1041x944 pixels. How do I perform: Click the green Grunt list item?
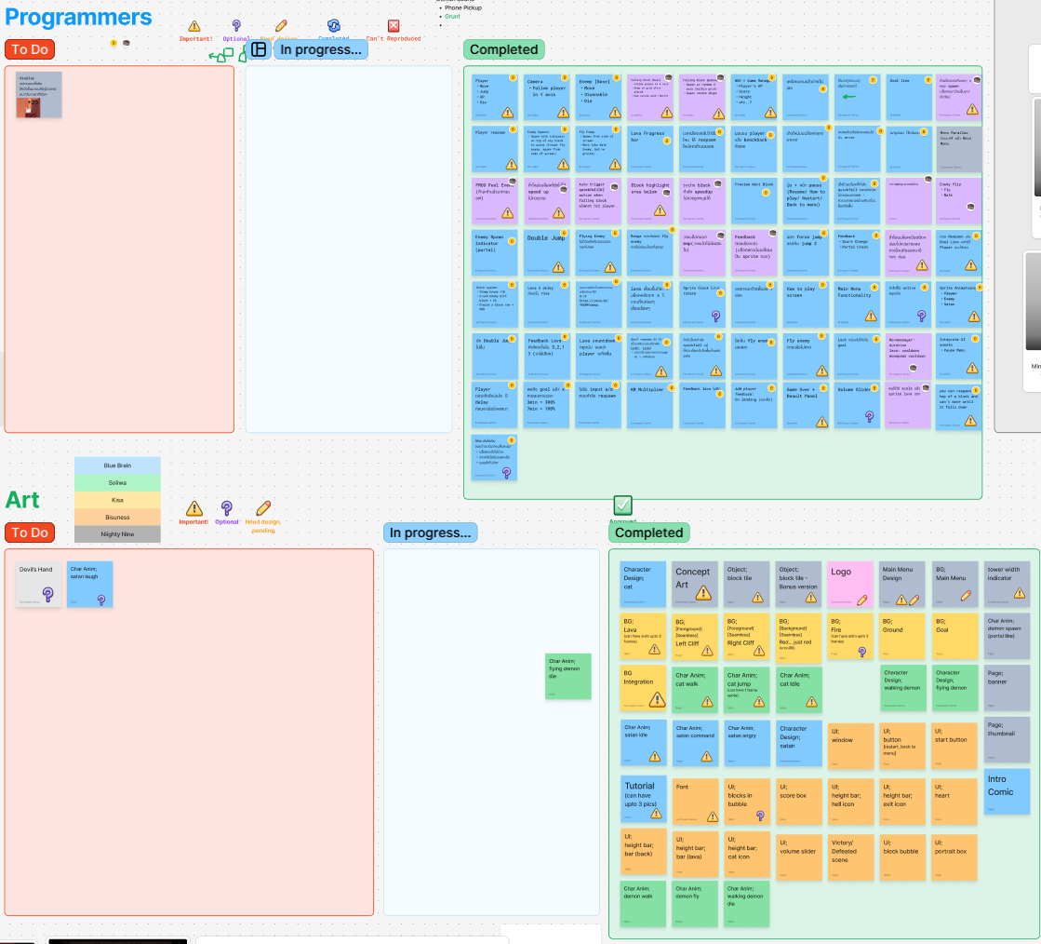[453, 17]
